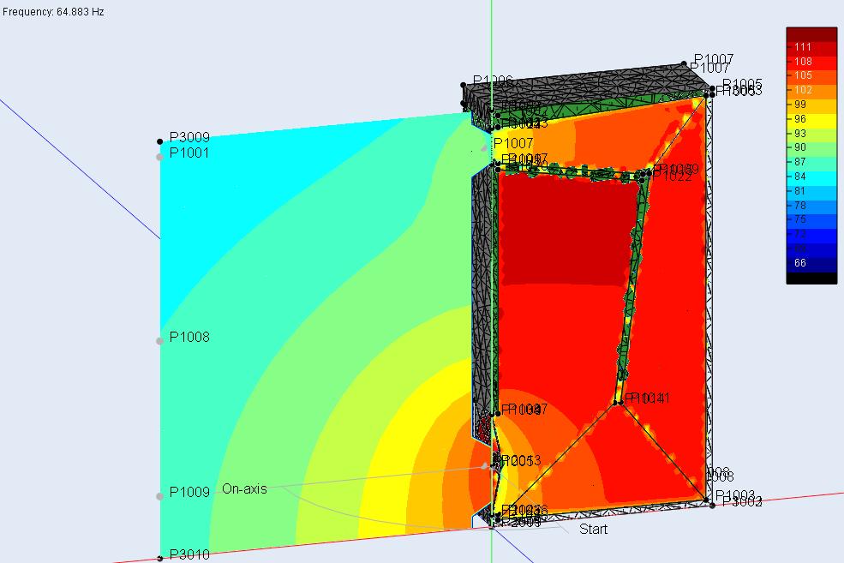Select the 75 legend color band
Screen dimensions: 844x563
coord(811,219)
